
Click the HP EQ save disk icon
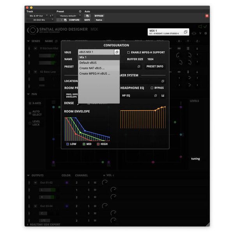click(163, 96)
